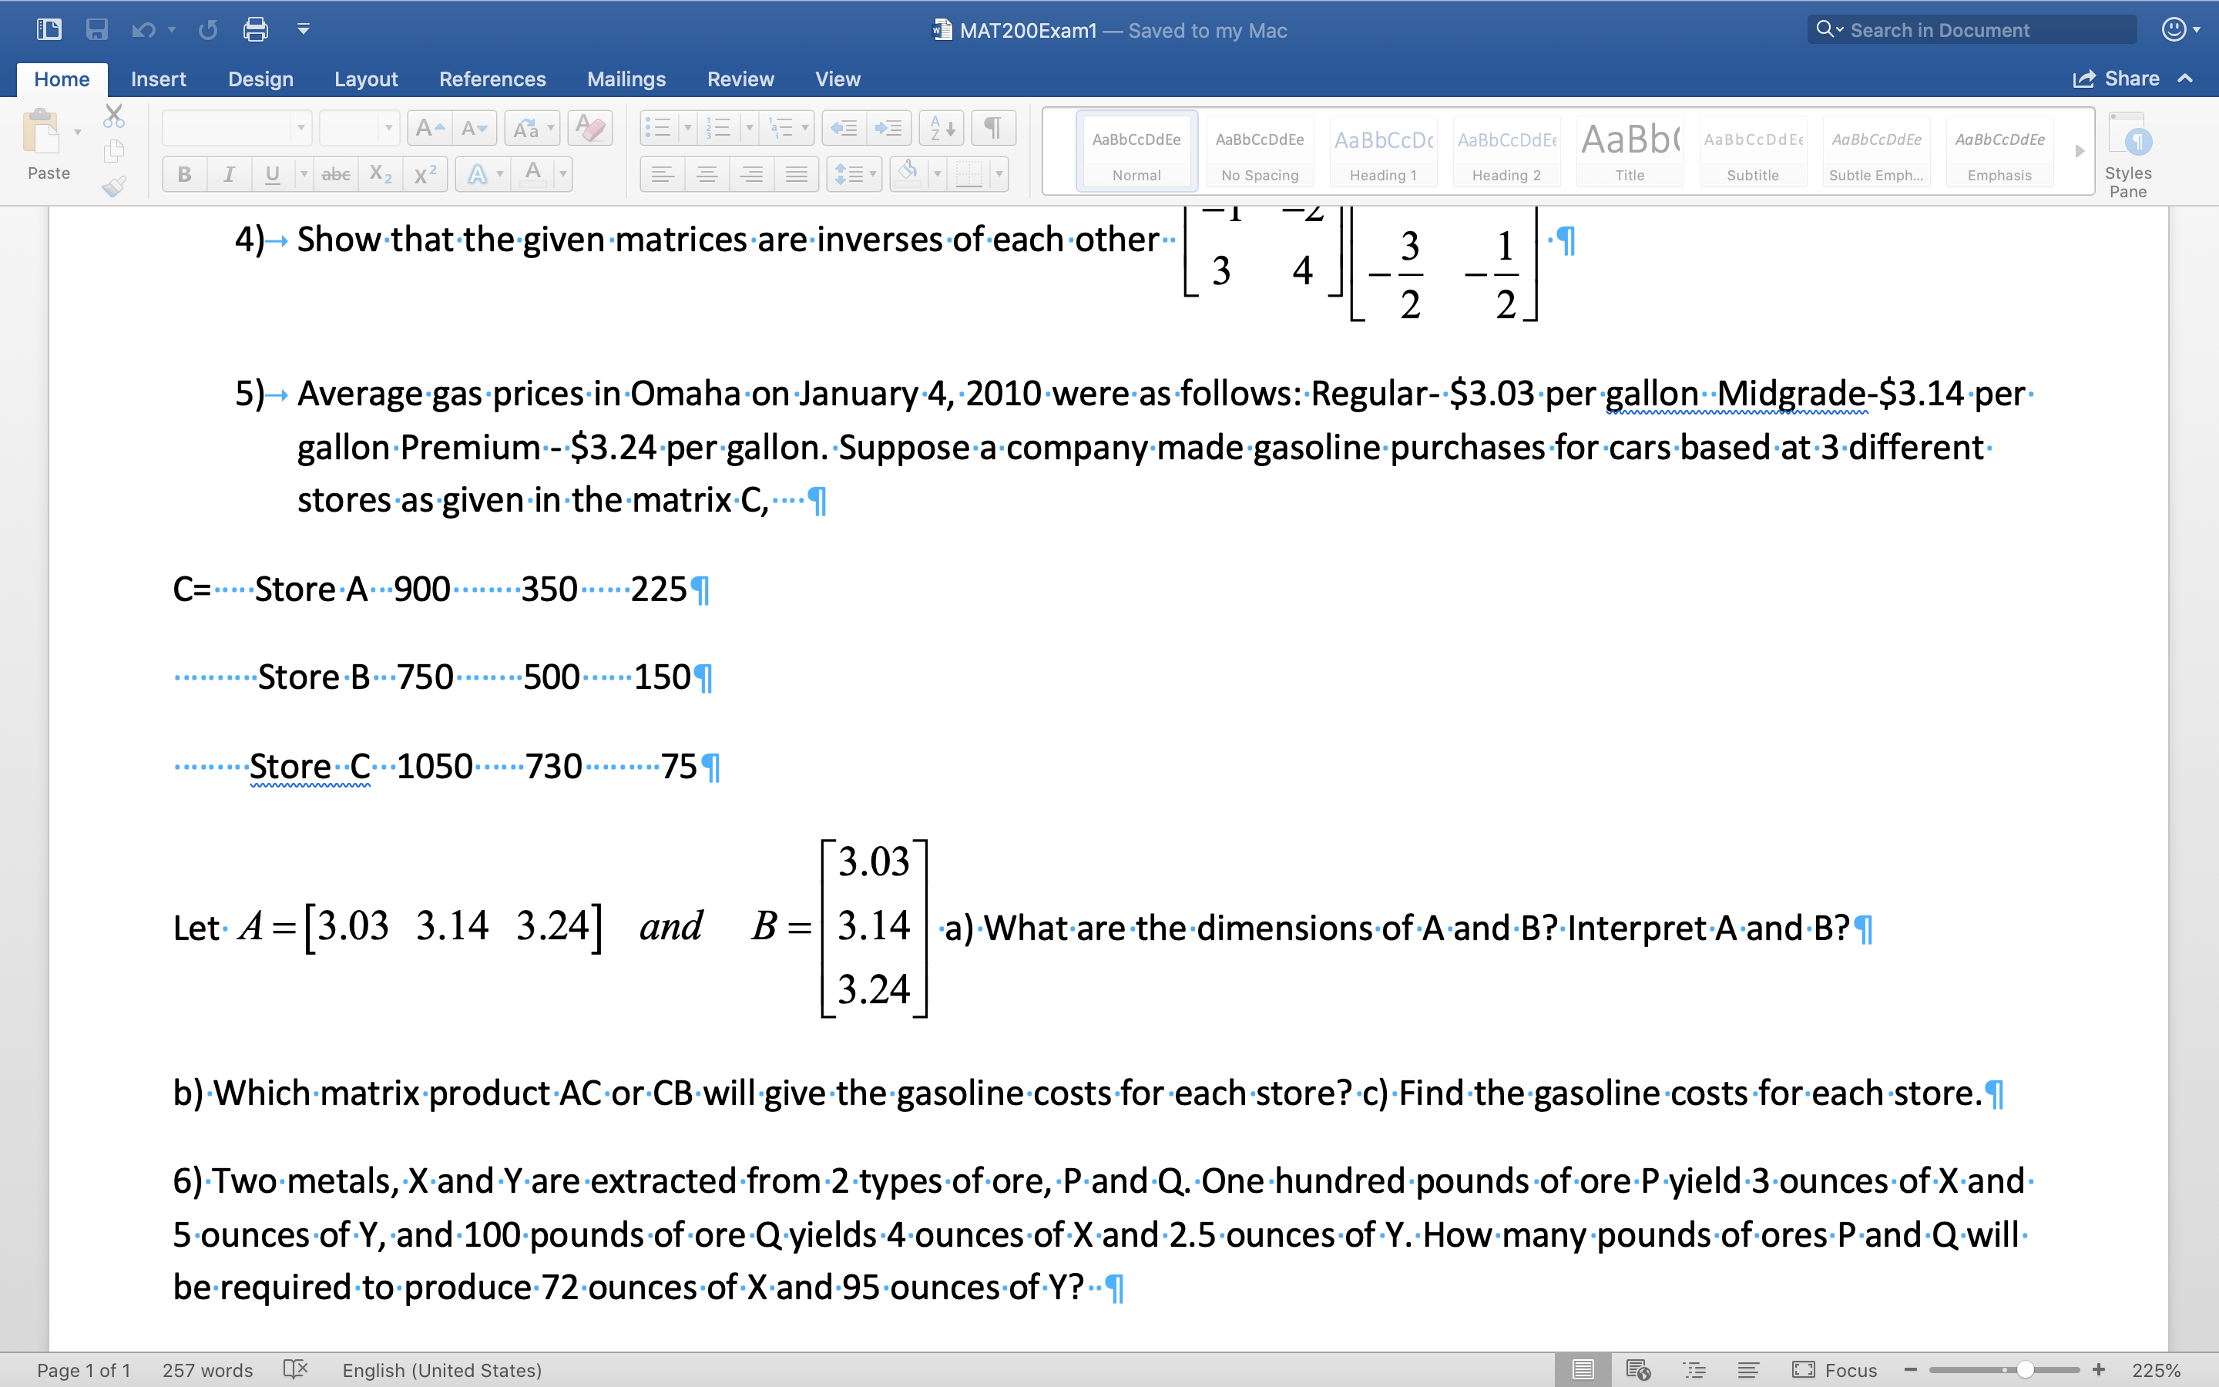Center the text alignment
The width and height of the screenshot is (2219, 1387).
click(707, 174)
